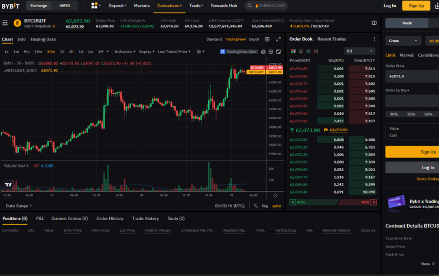Expand more timeframes arrow after 1M
The image size is (439, 276).
[x=108, y=52]
